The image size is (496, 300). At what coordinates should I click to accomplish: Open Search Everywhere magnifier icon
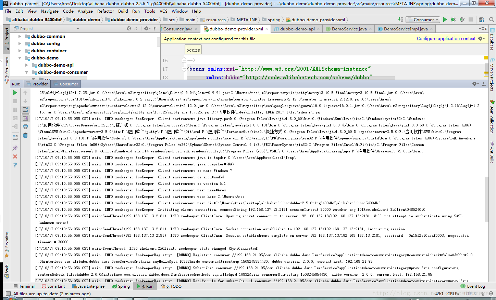(491, 19)
